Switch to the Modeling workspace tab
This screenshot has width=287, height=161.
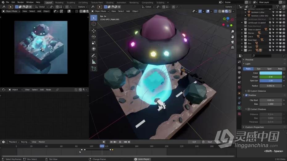pyautogui.click(x=59, y=2)
